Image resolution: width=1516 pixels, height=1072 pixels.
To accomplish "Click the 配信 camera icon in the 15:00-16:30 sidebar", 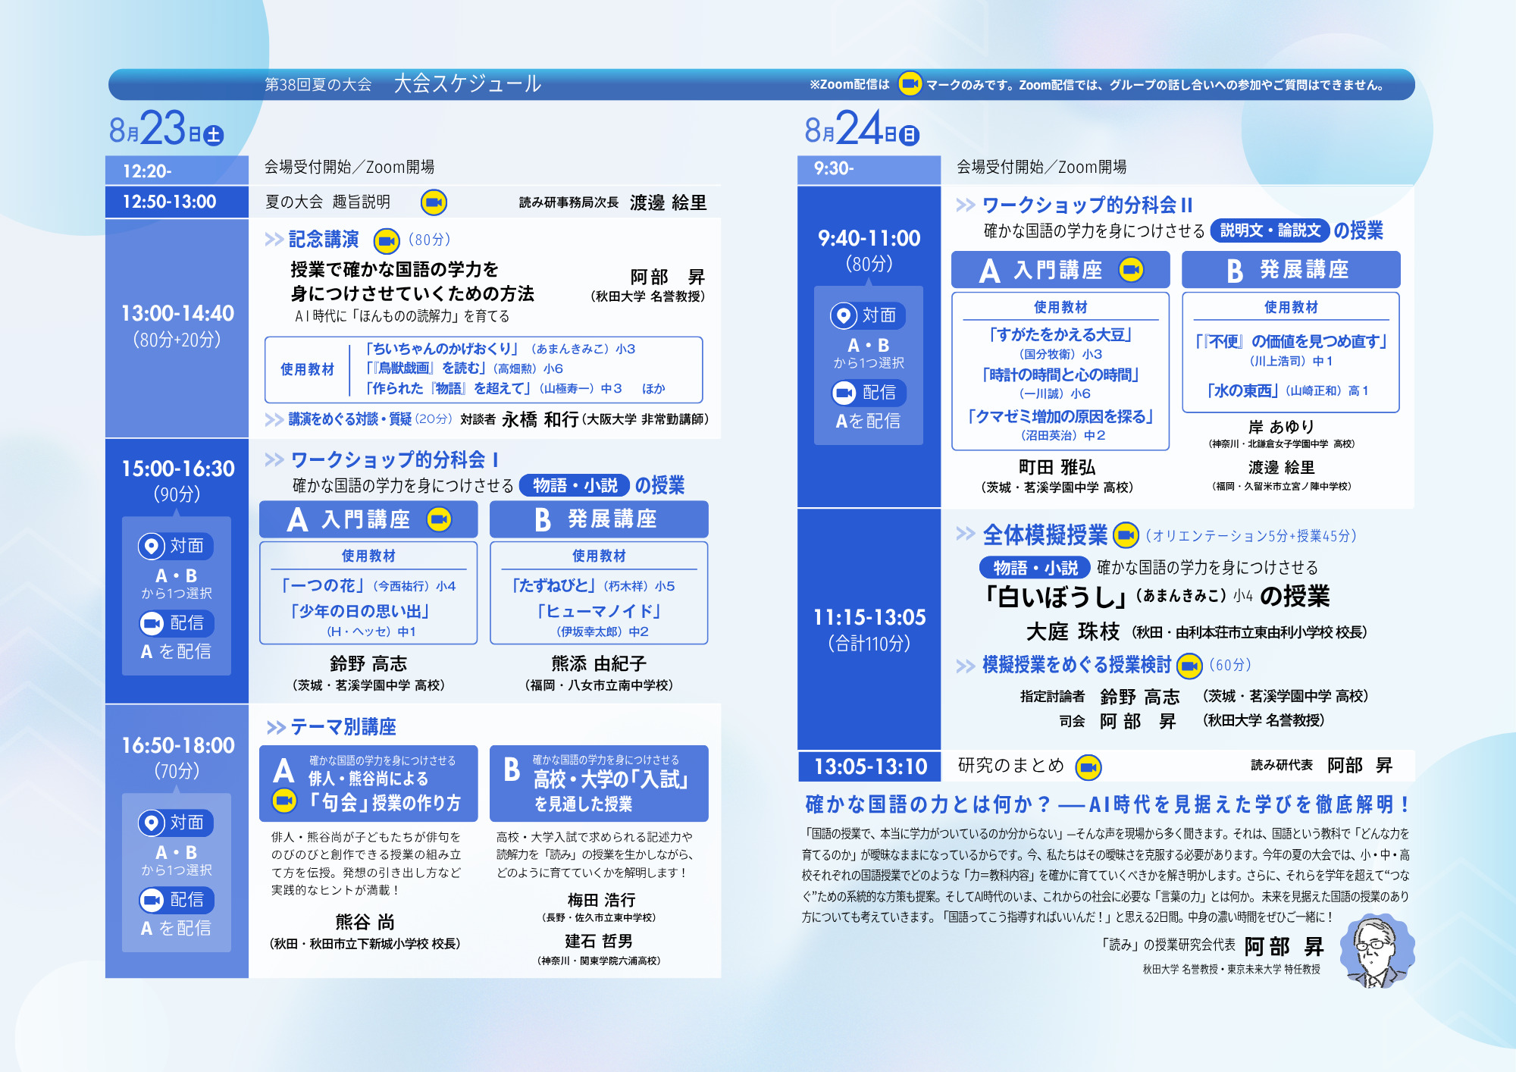I will point(152,623).
